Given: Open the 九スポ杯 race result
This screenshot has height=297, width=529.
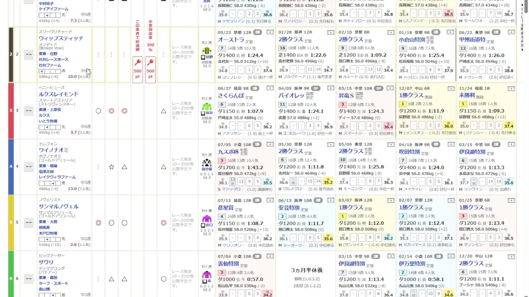Looking at the screenshot, I should click(228, 152).
